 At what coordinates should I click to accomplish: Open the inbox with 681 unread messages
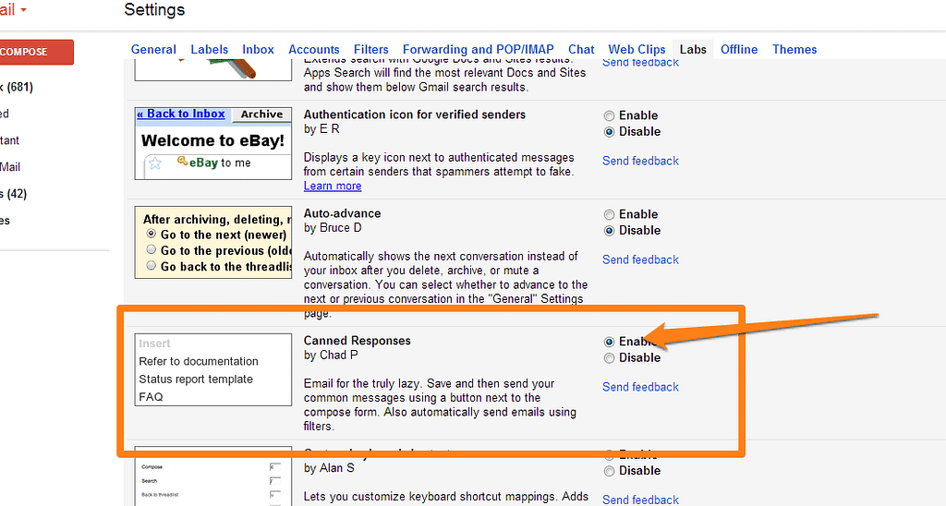click(18, 88)
